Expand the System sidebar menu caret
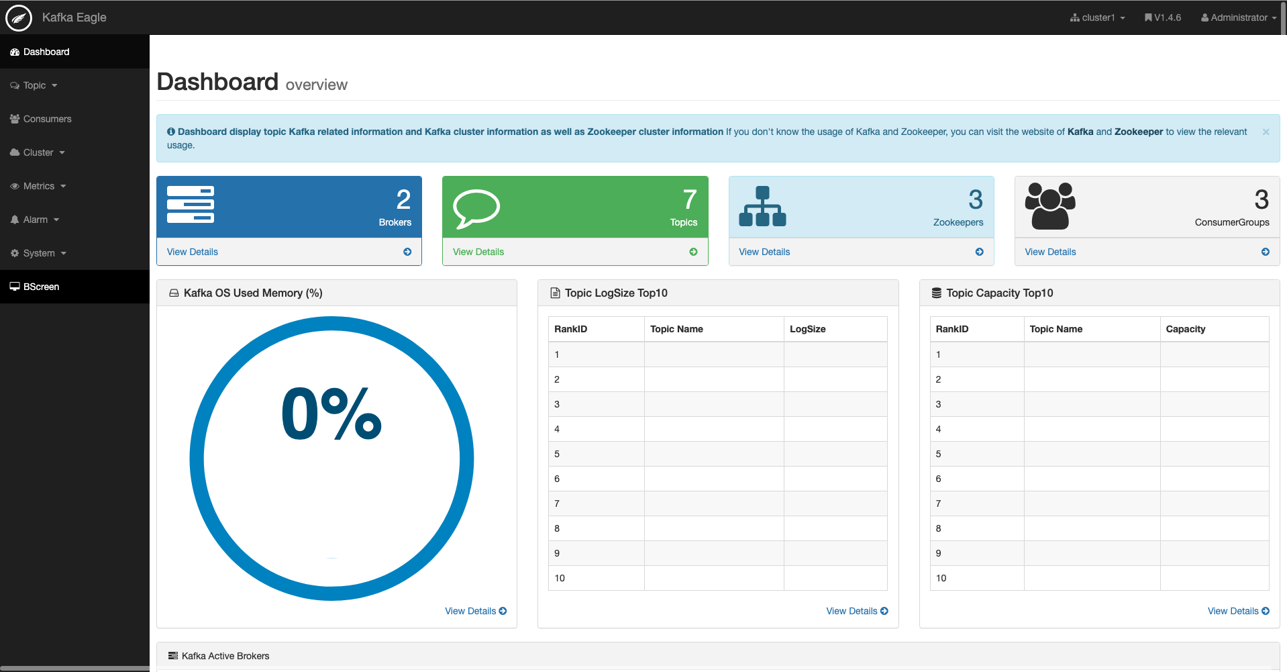1287x672 pixels. [x=64, y=254]
